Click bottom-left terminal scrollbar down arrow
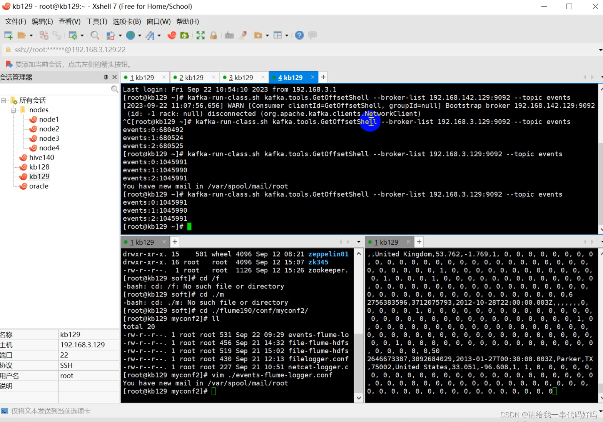This screenshot has width=603, height=422. coord(359,398)
